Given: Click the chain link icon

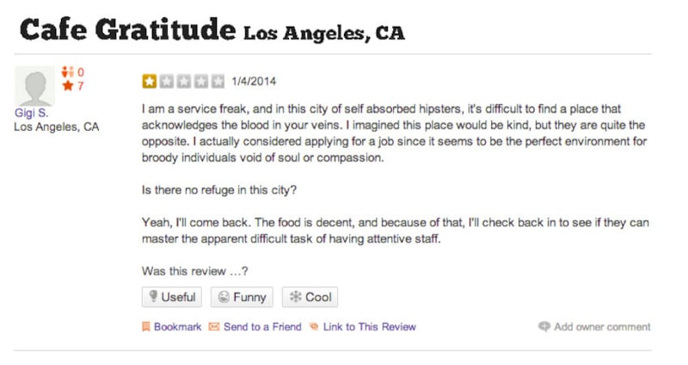Looking at the screenshot, I should 314,327.
